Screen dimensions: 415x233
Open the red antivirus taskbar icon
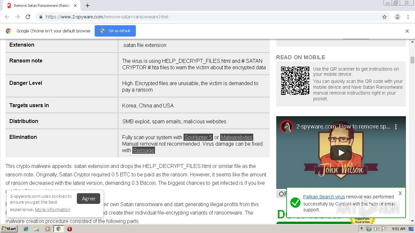coord(69,229)
